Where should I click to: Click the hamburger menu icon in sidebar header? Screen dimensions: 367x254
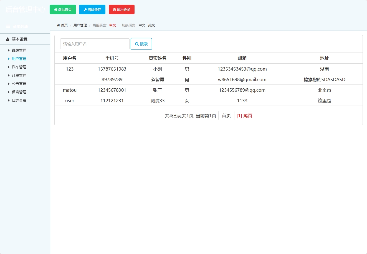tap(8, 26)
